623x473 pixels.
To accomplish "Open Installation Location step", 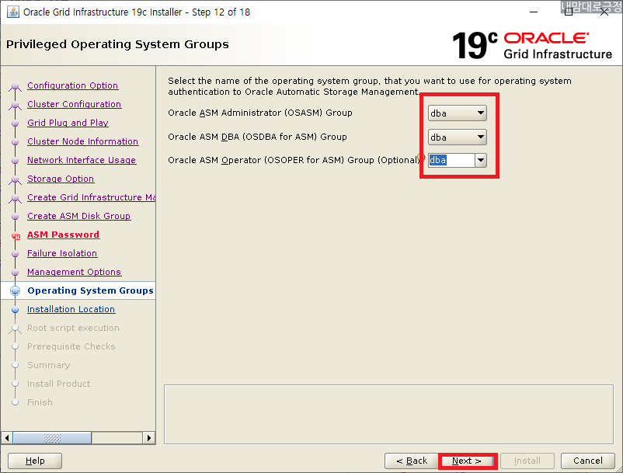I will [x=71, y=309].
